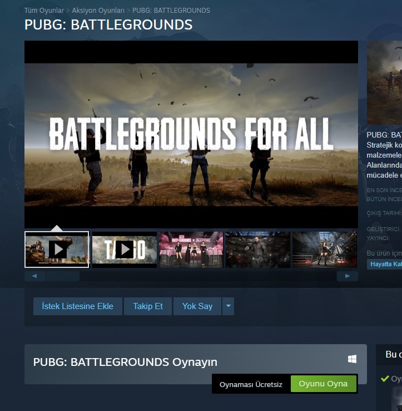The height and width of the screenshot is (411, 402).
Task: Click the PUBG: BATTLEGROUNDS breadcrumb link
Action: (171, 11)
